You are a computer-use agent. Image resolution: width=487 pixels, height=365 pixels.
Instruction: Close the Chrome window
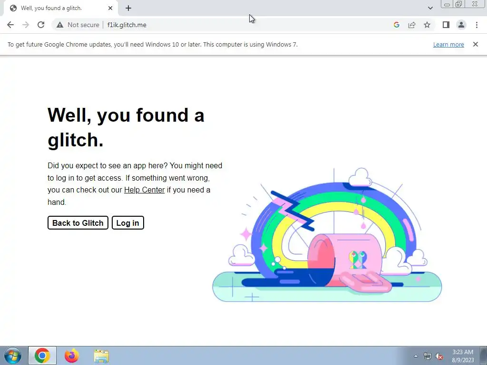click(x=475, y=4)
